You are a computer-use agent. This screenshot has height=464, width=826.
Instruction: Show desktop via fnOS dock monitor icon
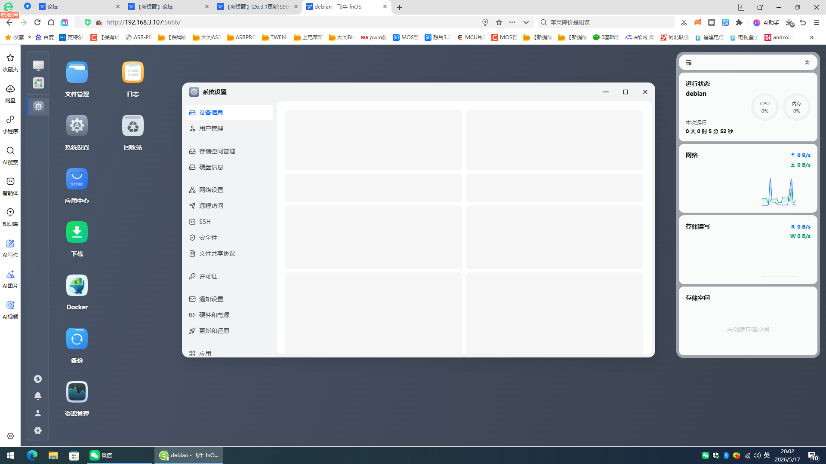[x=38, y=65]
